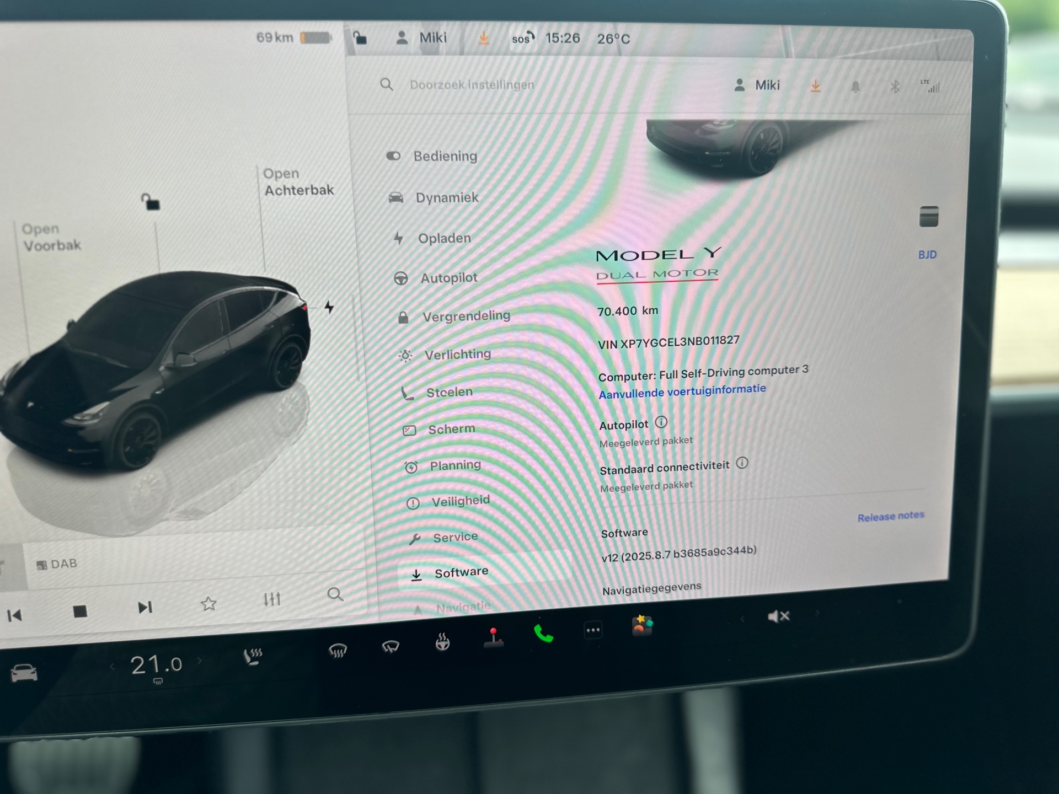Screen dimensions: 1059x794
Task: Open the Autopilot settings menu
Action: tap(448, 278)
